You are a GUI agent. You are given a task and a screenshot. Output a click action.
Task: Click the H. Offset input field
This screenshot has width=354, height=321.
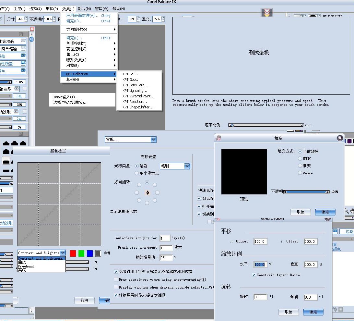[260, 241]
